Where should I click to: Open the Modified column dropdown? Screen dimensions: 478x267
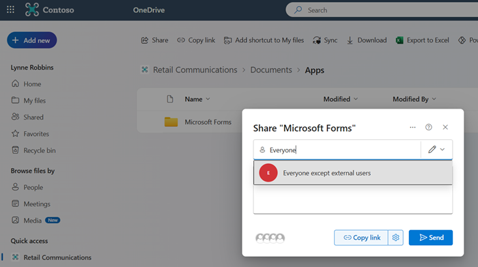click(341, 99)
